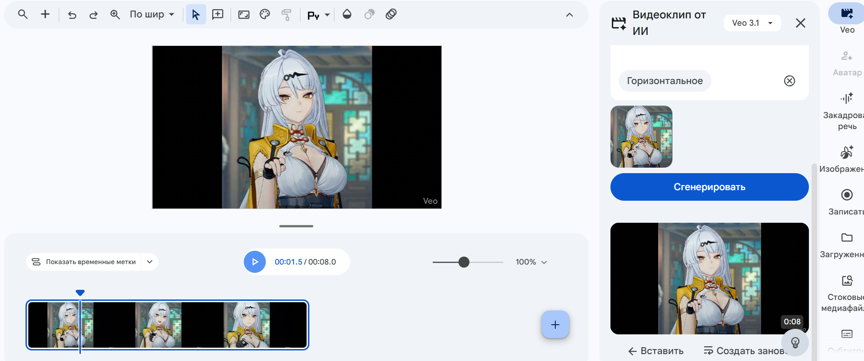The height and width of the screenshot is (361, 864).
Task: Select the video clip in the timeline
Action: [x=167, y=325]
